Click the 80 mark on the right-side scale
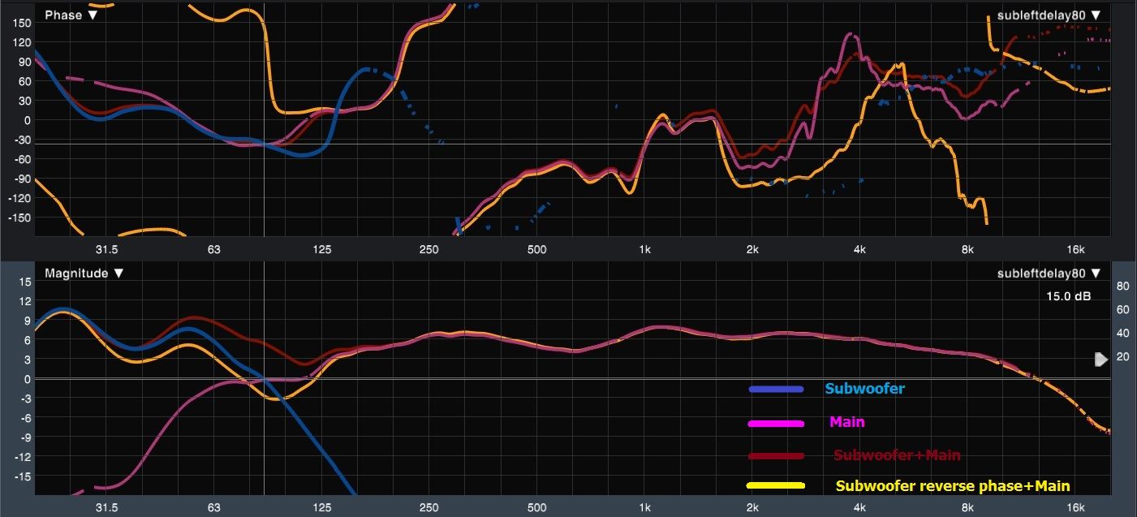Viewport: 1137px width, 517px height. click(1123, 286)
